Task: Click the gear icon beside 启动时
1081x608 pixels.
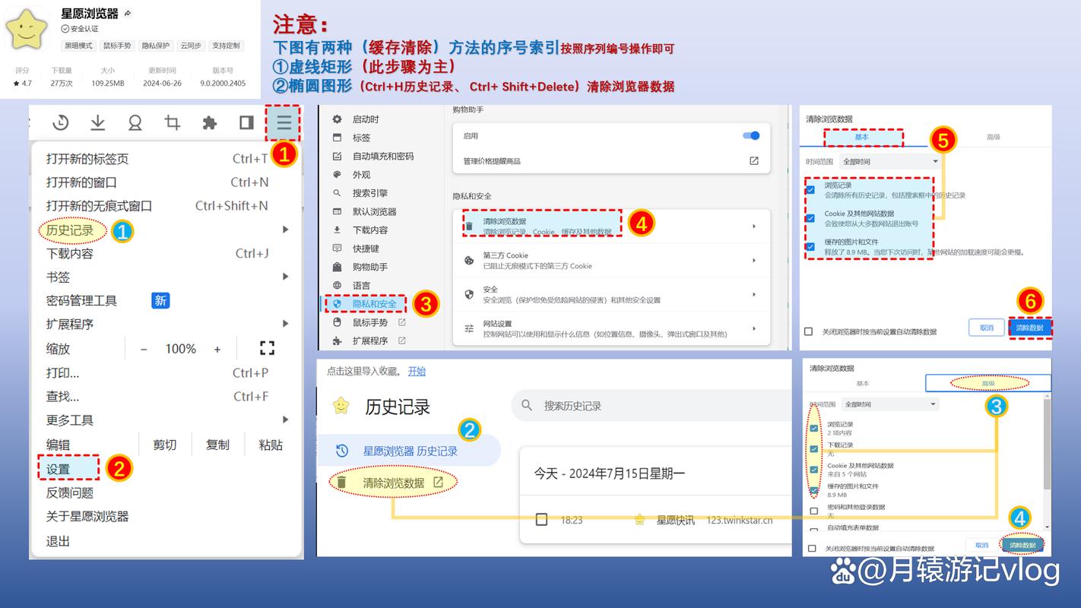Action: click(x=338, y=119)
